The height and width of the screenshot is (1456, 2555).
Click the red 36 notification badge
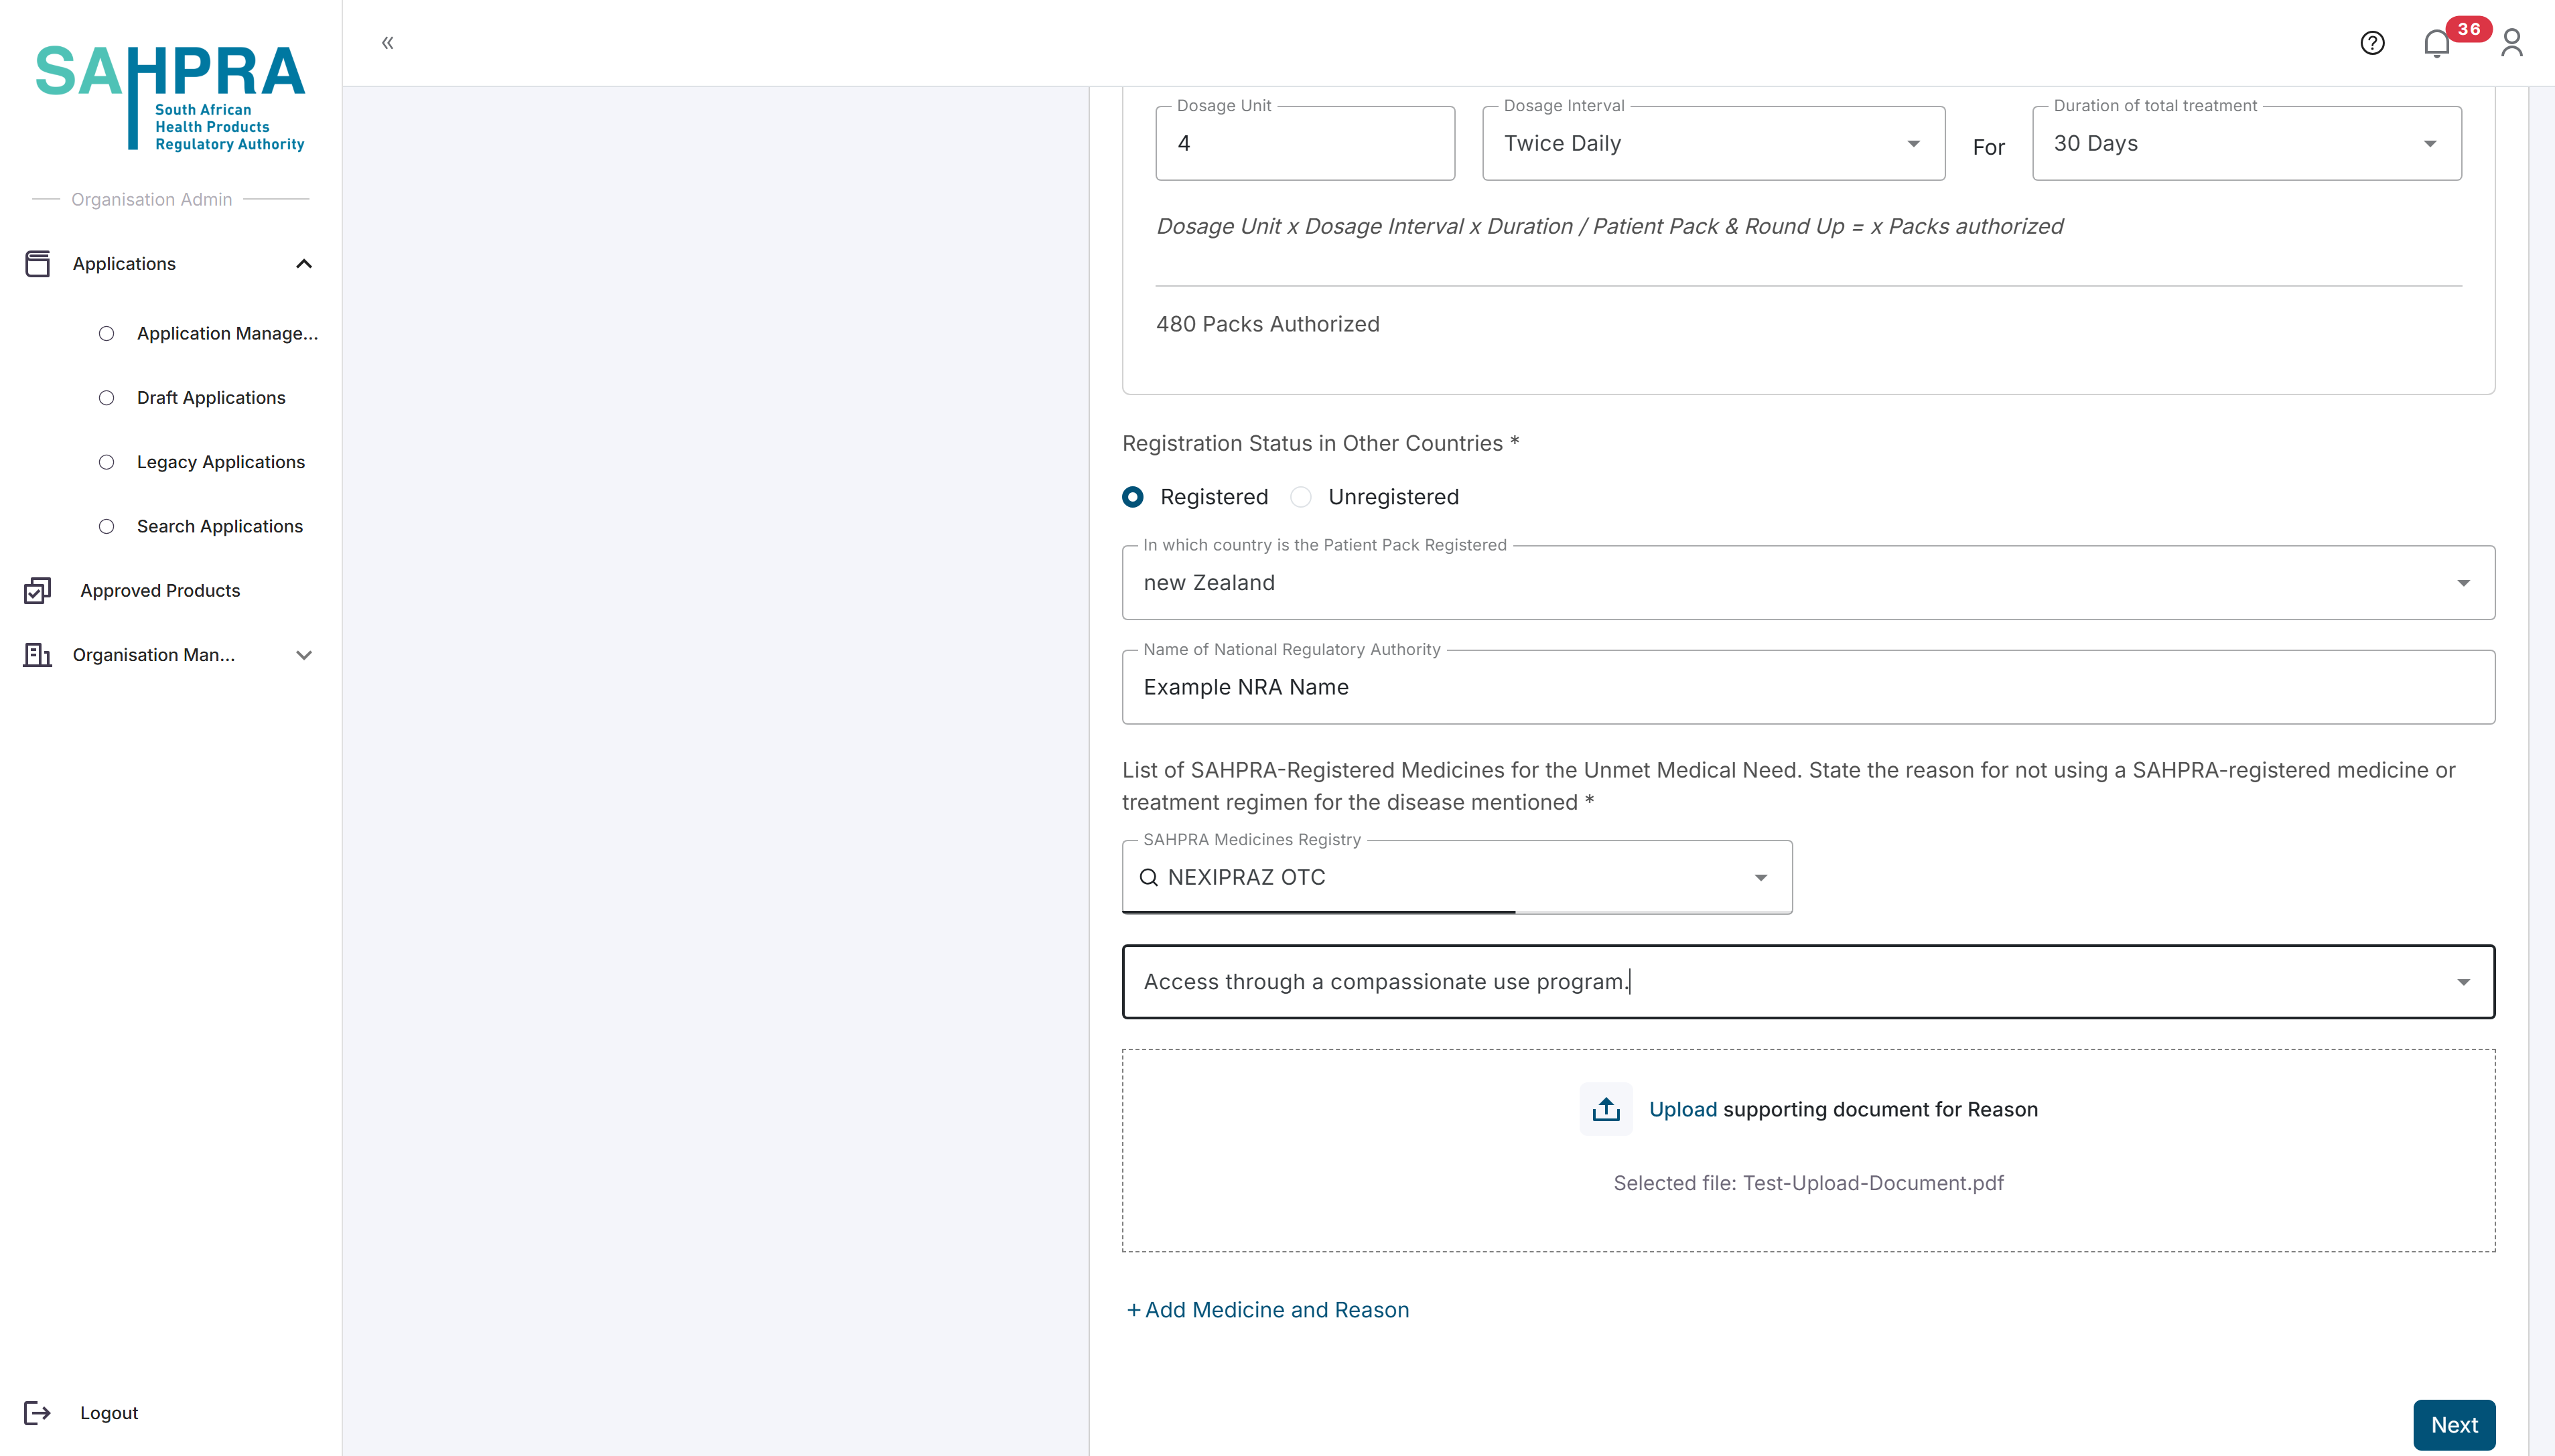(2468, 29)
